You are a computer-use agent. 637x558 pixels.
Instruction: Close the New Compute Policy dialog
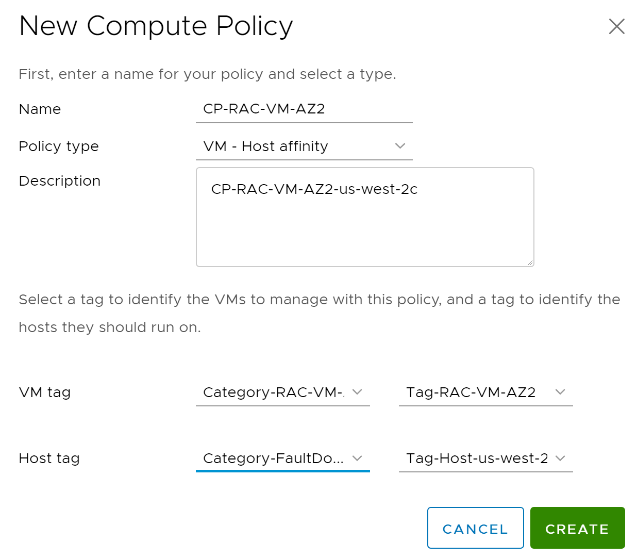[x=616, y=26]
